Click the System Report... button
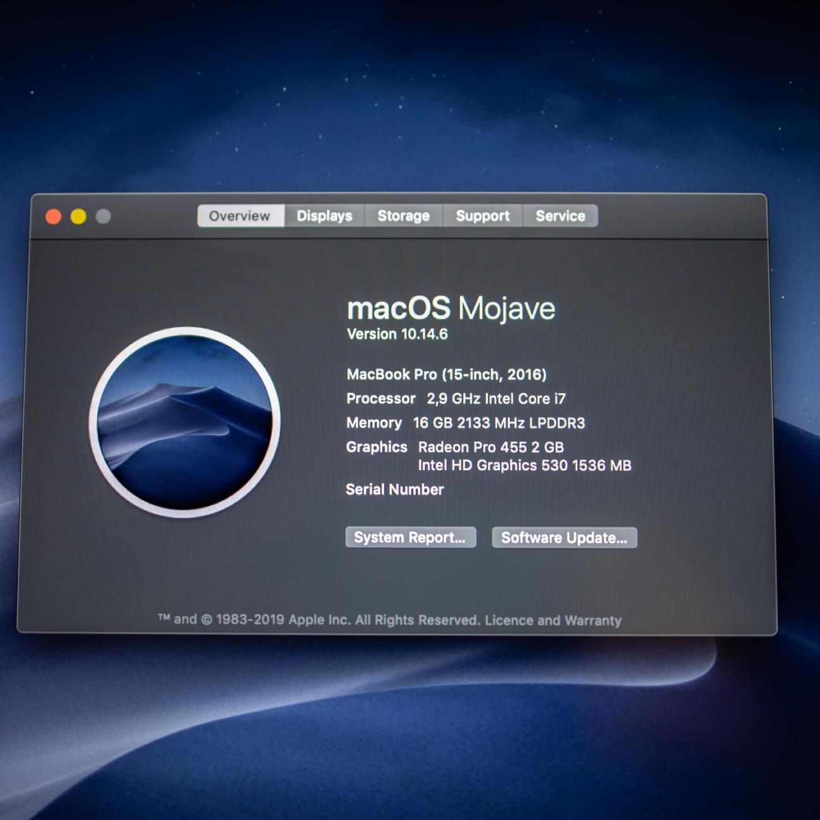The width and height of the screenshot is (820, 820). pos(410,537)
